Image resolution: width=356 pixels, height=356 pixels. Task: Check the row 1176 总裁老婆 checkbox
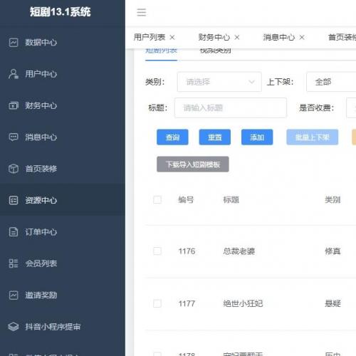coord(157,251)
